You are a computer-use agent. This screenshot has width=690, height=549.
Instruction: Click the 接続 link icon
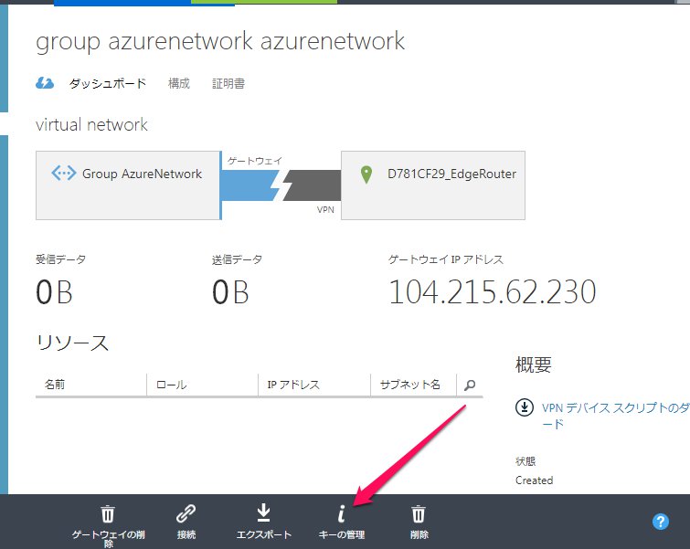186,513
